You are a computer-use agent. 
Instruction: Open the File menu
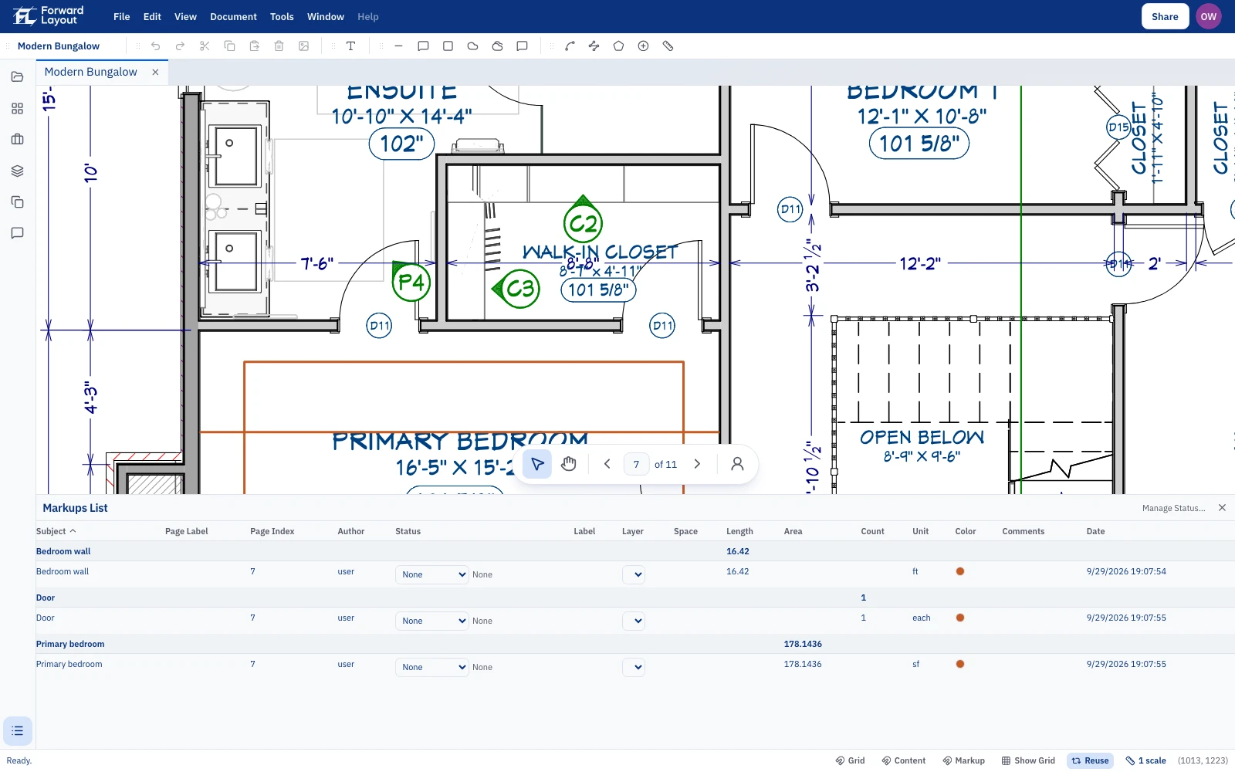click(x=122, y=17)
